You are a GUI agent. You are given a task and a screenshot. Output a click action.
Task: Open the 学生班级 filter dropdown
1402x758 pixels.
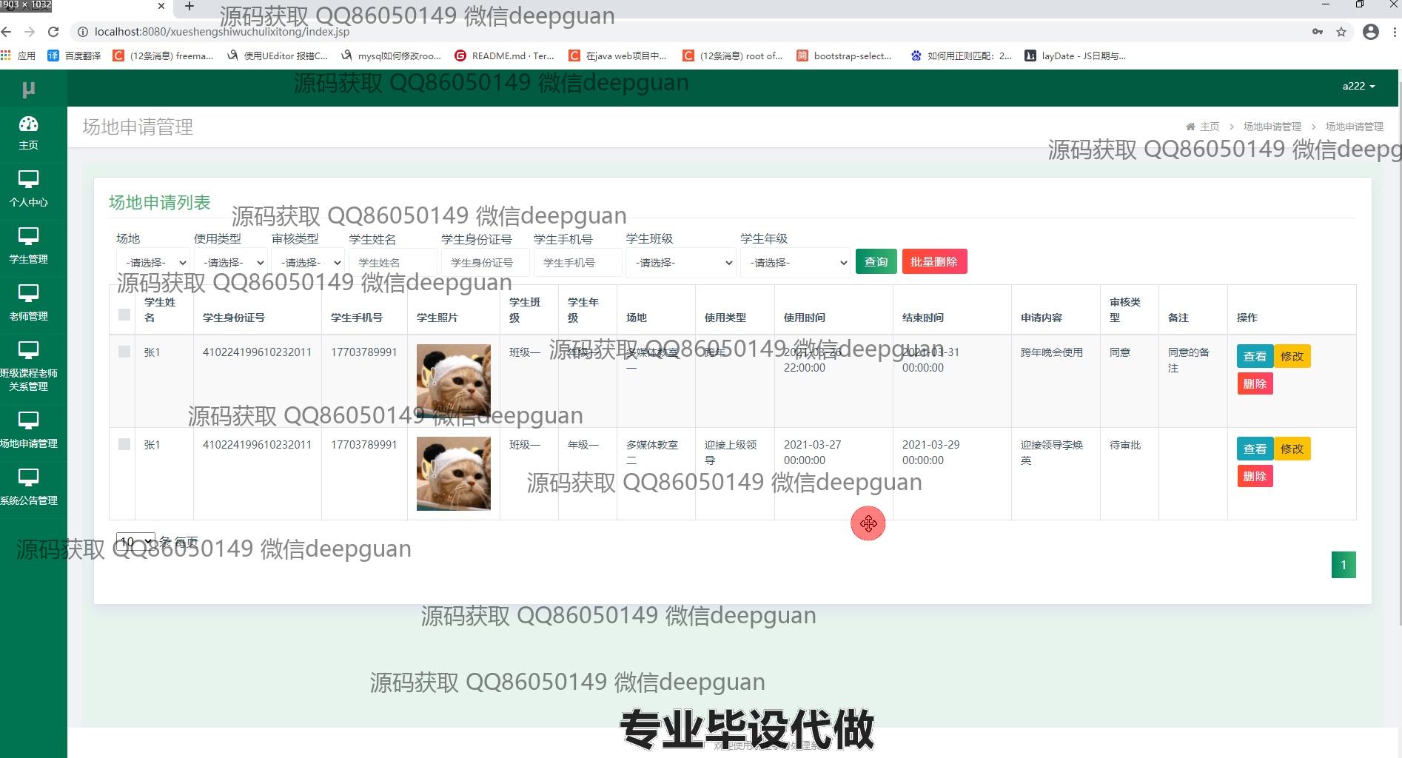tap(680, 263)
